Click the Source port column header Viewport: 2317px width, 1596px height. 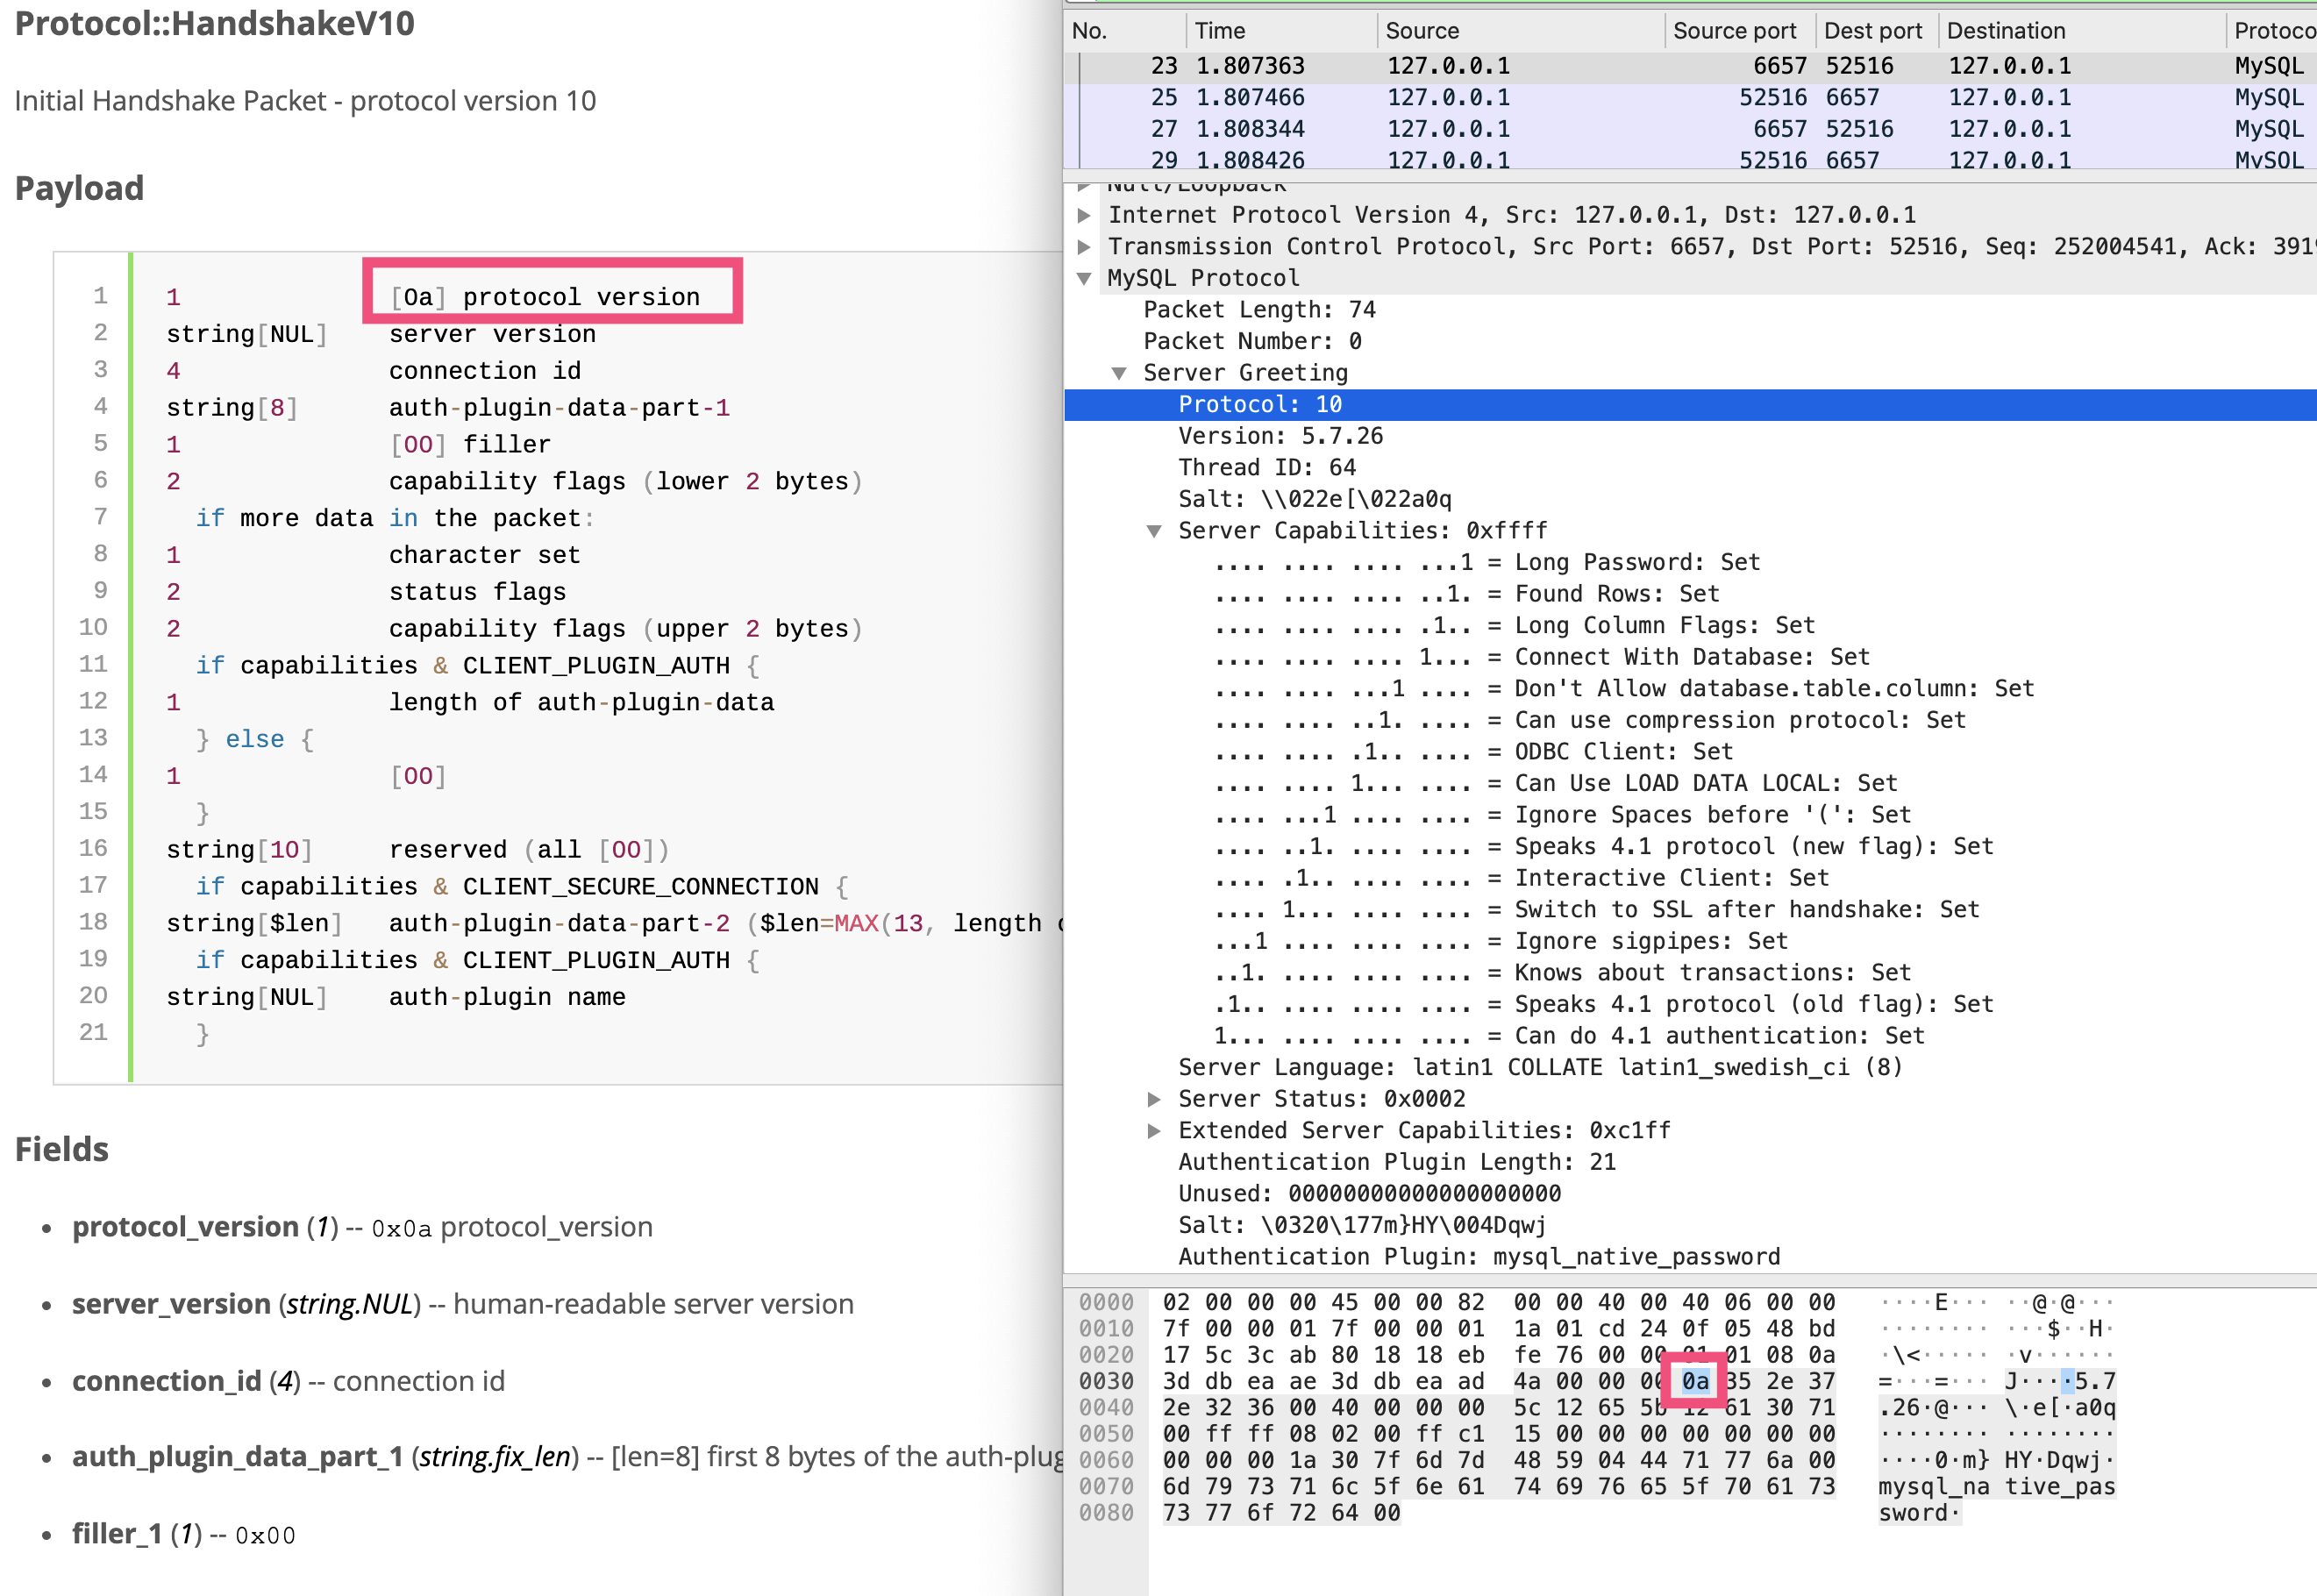point(1734,31)
